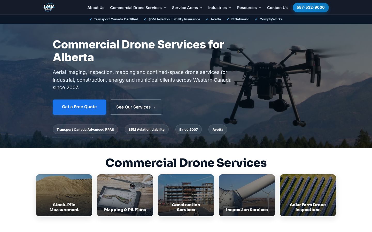Open Construction Services card
372x232 pixels.
click(x=186, y=195)
